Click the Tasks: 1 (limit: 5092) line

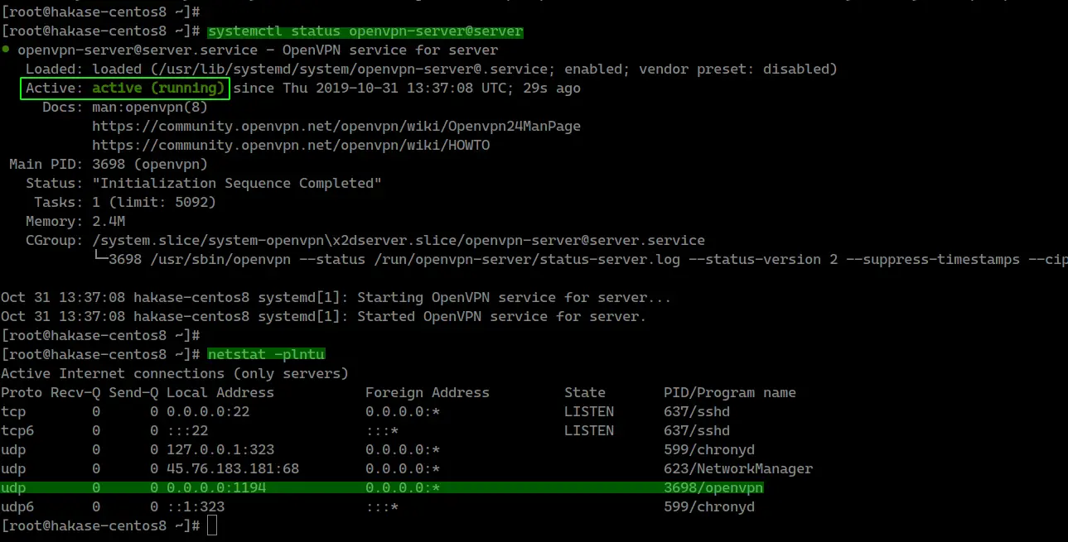pos(125,202)
